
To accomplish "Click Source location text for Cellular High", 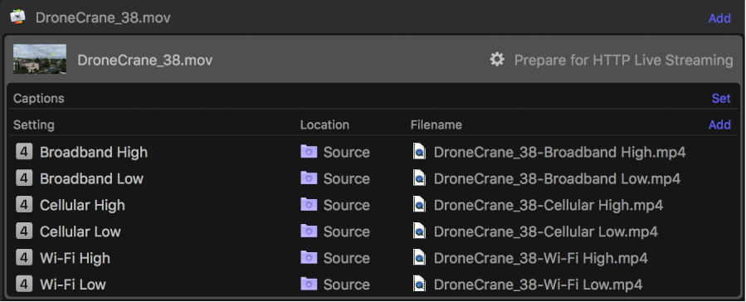I will 346,206.
